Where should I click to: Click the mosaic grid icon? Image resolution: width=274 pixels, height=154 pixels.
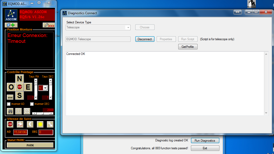coord(18,111)
